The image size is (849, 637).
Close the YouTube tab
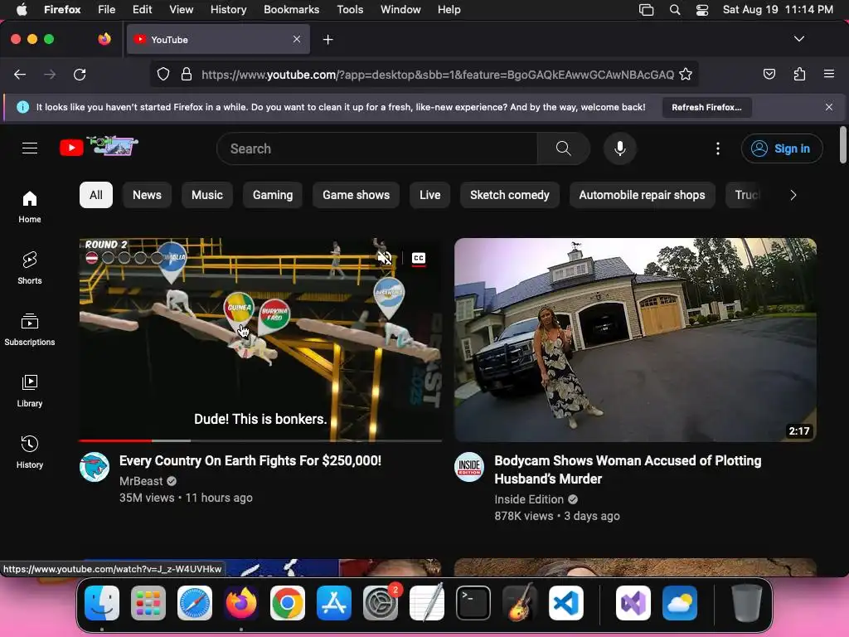297,39
